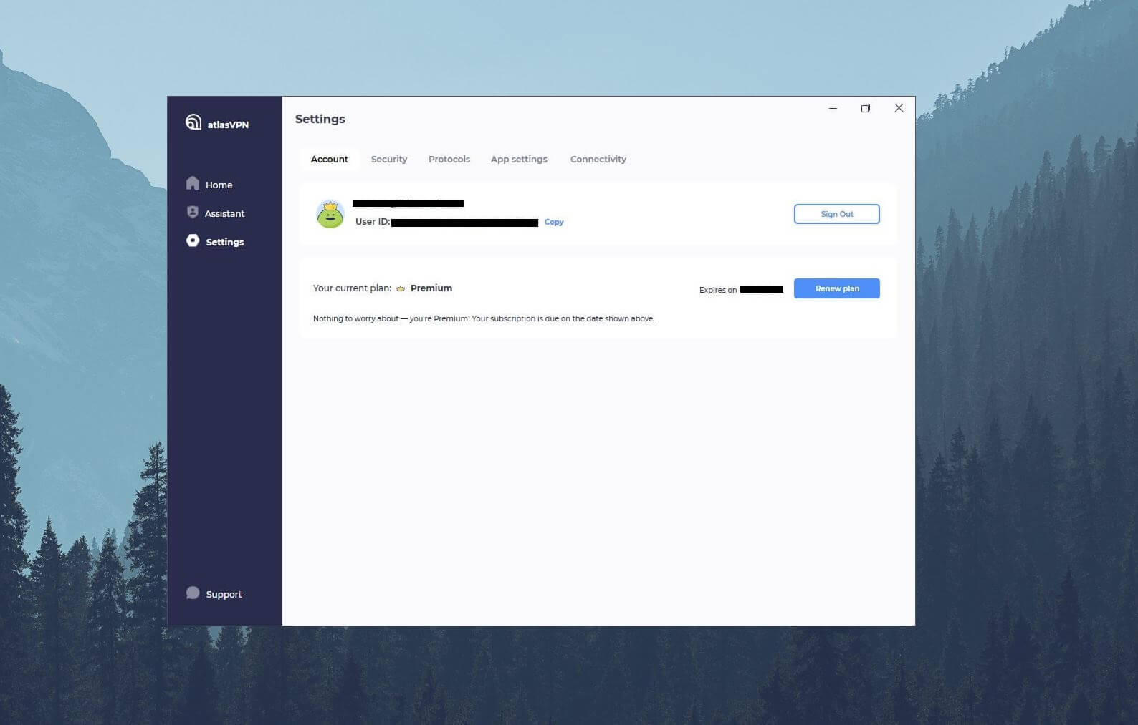Click the atlasVPN logo icon
This screenshot has width=1138, height=725.
(193, 122)
